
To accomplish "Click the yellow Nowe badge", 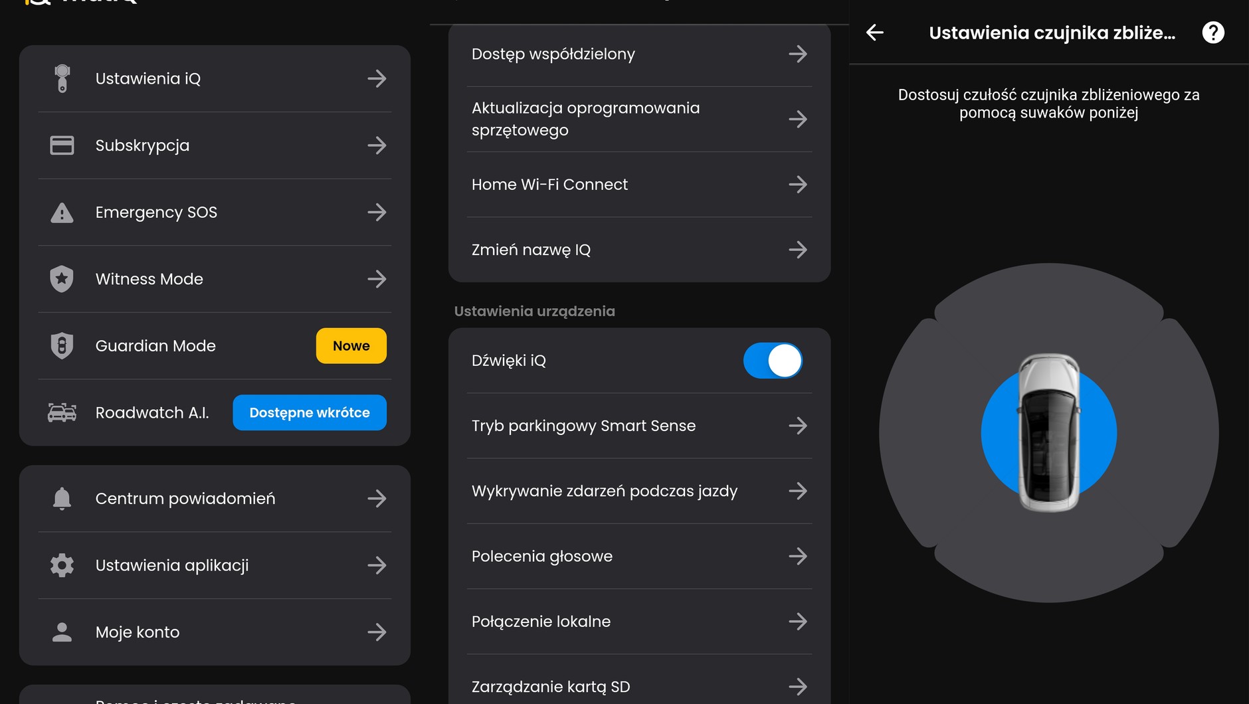I will pyautogui.click(x=351, y=346).
